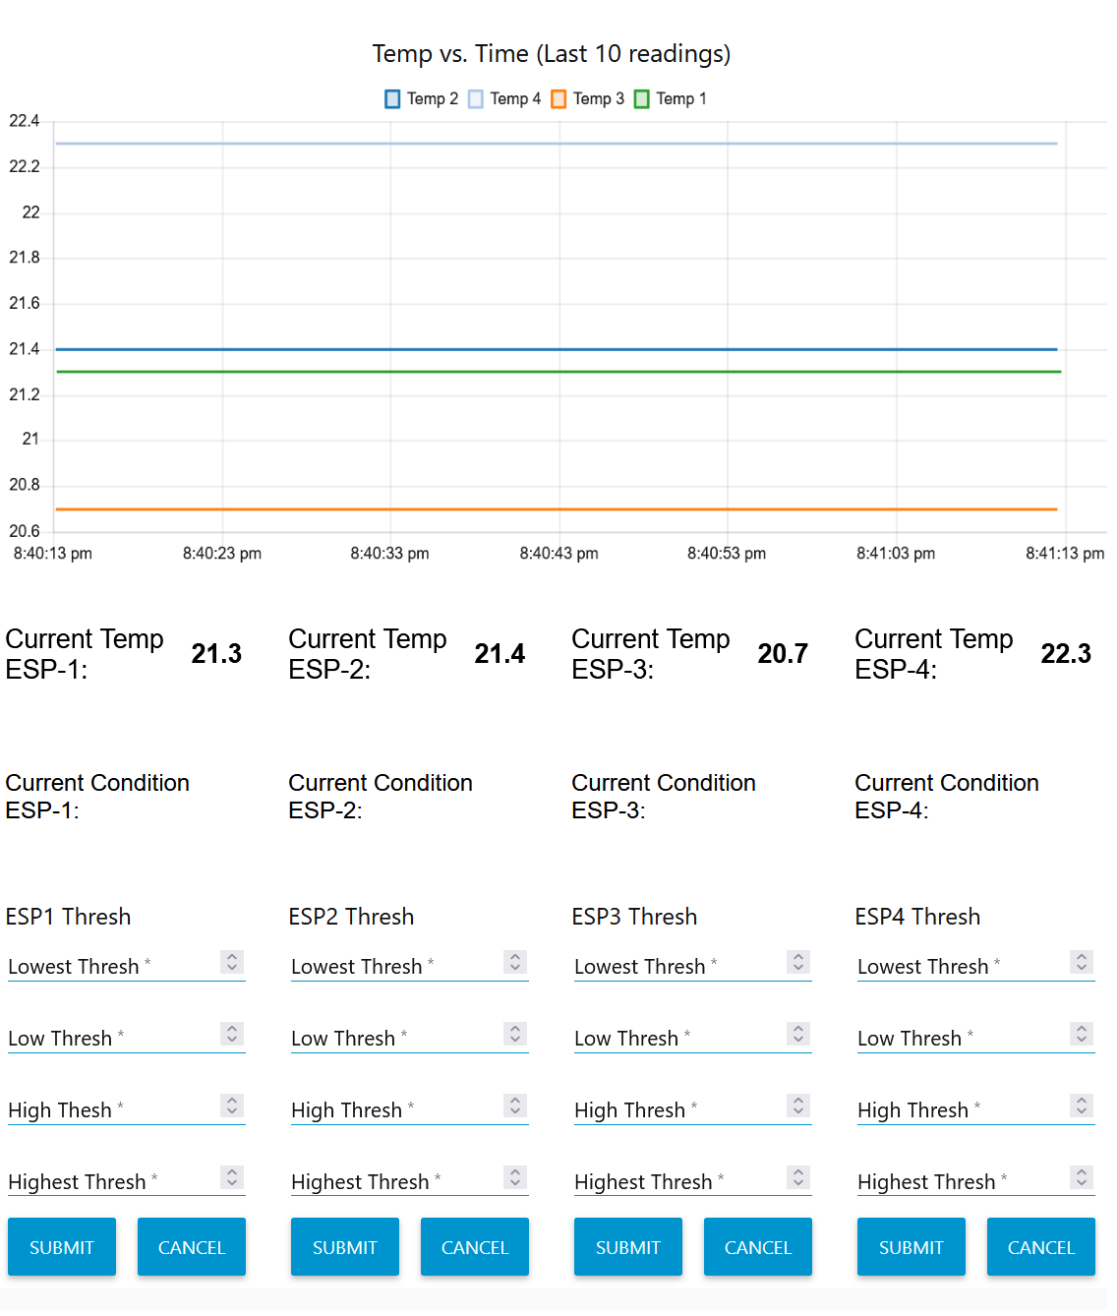Submit the ESP1 threshold values

61,1246
